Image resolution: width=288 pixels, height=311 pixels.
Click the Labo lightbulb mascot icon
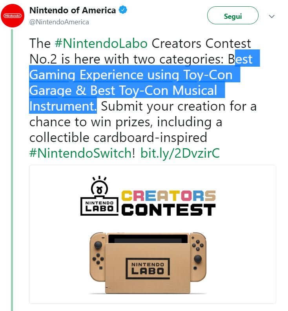(x=99, y=187)
